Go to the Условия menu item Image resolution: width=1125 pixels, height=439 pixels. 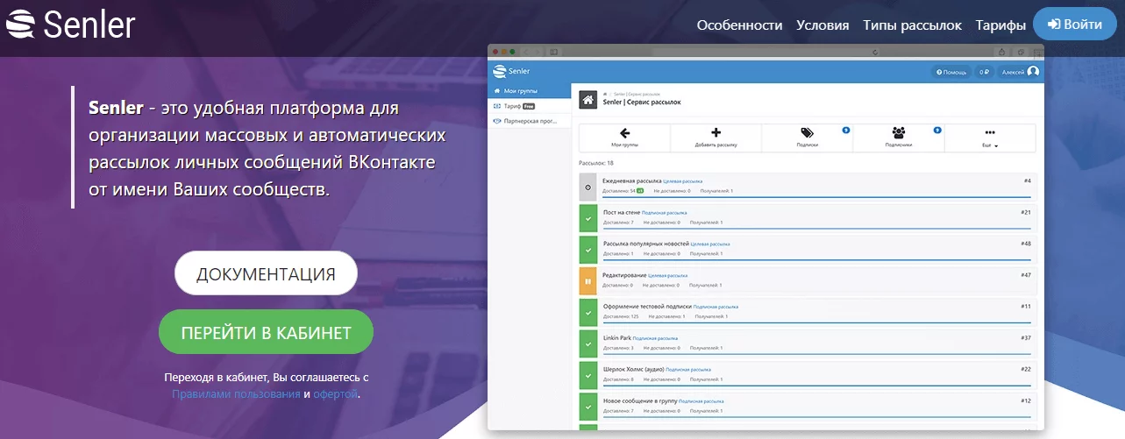coord(822,25)
